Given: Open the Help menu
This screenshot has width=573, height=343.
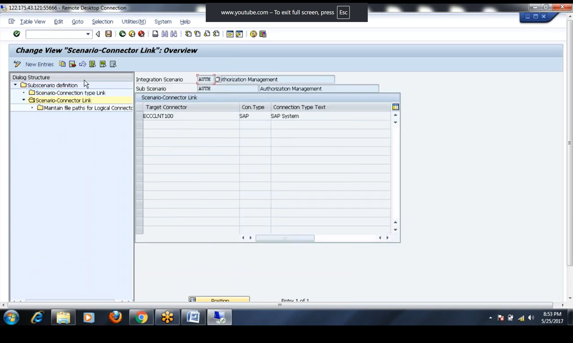Looking at the screenshot, I should coord(185,22).
